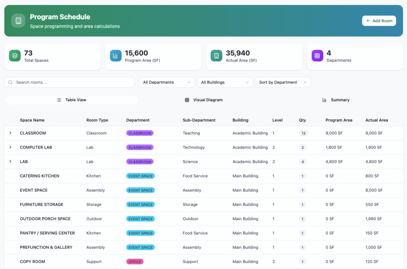Open the Sort by Department dropdown
The height and width of the screenshot is (269, 407).
click(283, 83)
